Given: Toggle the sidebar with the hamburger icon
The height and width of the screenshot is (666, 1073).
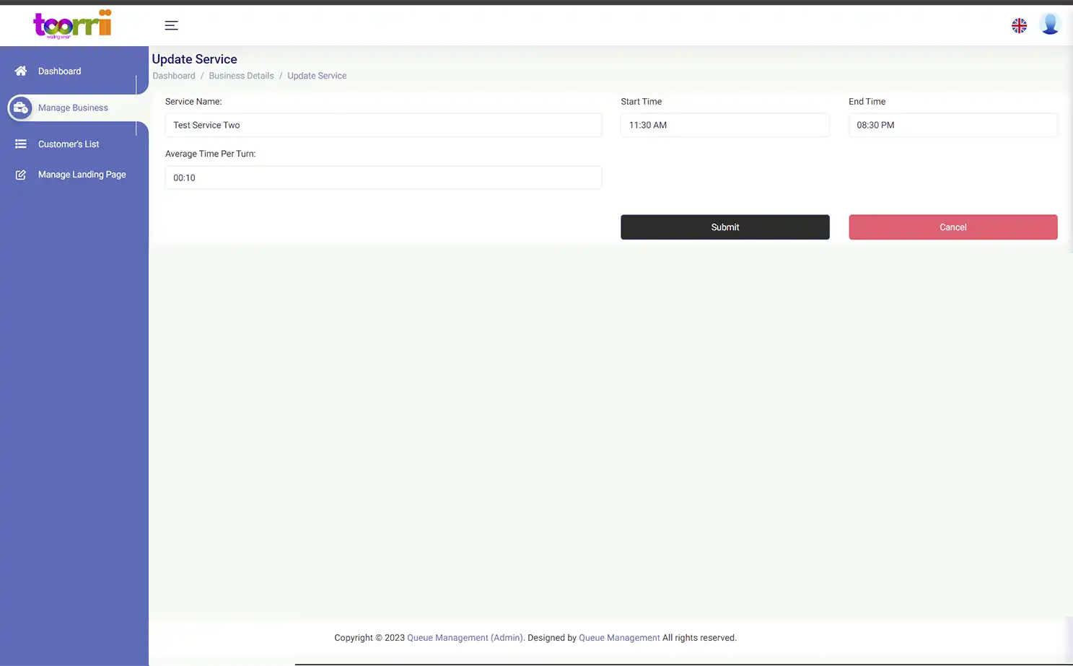Looking at the screenshot, I should (x=171, y=25).
